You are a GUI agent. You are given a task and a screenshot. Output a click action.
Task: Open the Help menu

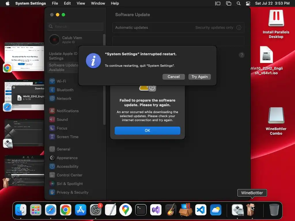coord(115,3)
